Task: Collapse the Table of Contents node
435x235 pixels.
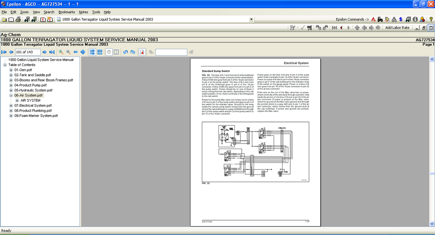Action: pos(5,65)
